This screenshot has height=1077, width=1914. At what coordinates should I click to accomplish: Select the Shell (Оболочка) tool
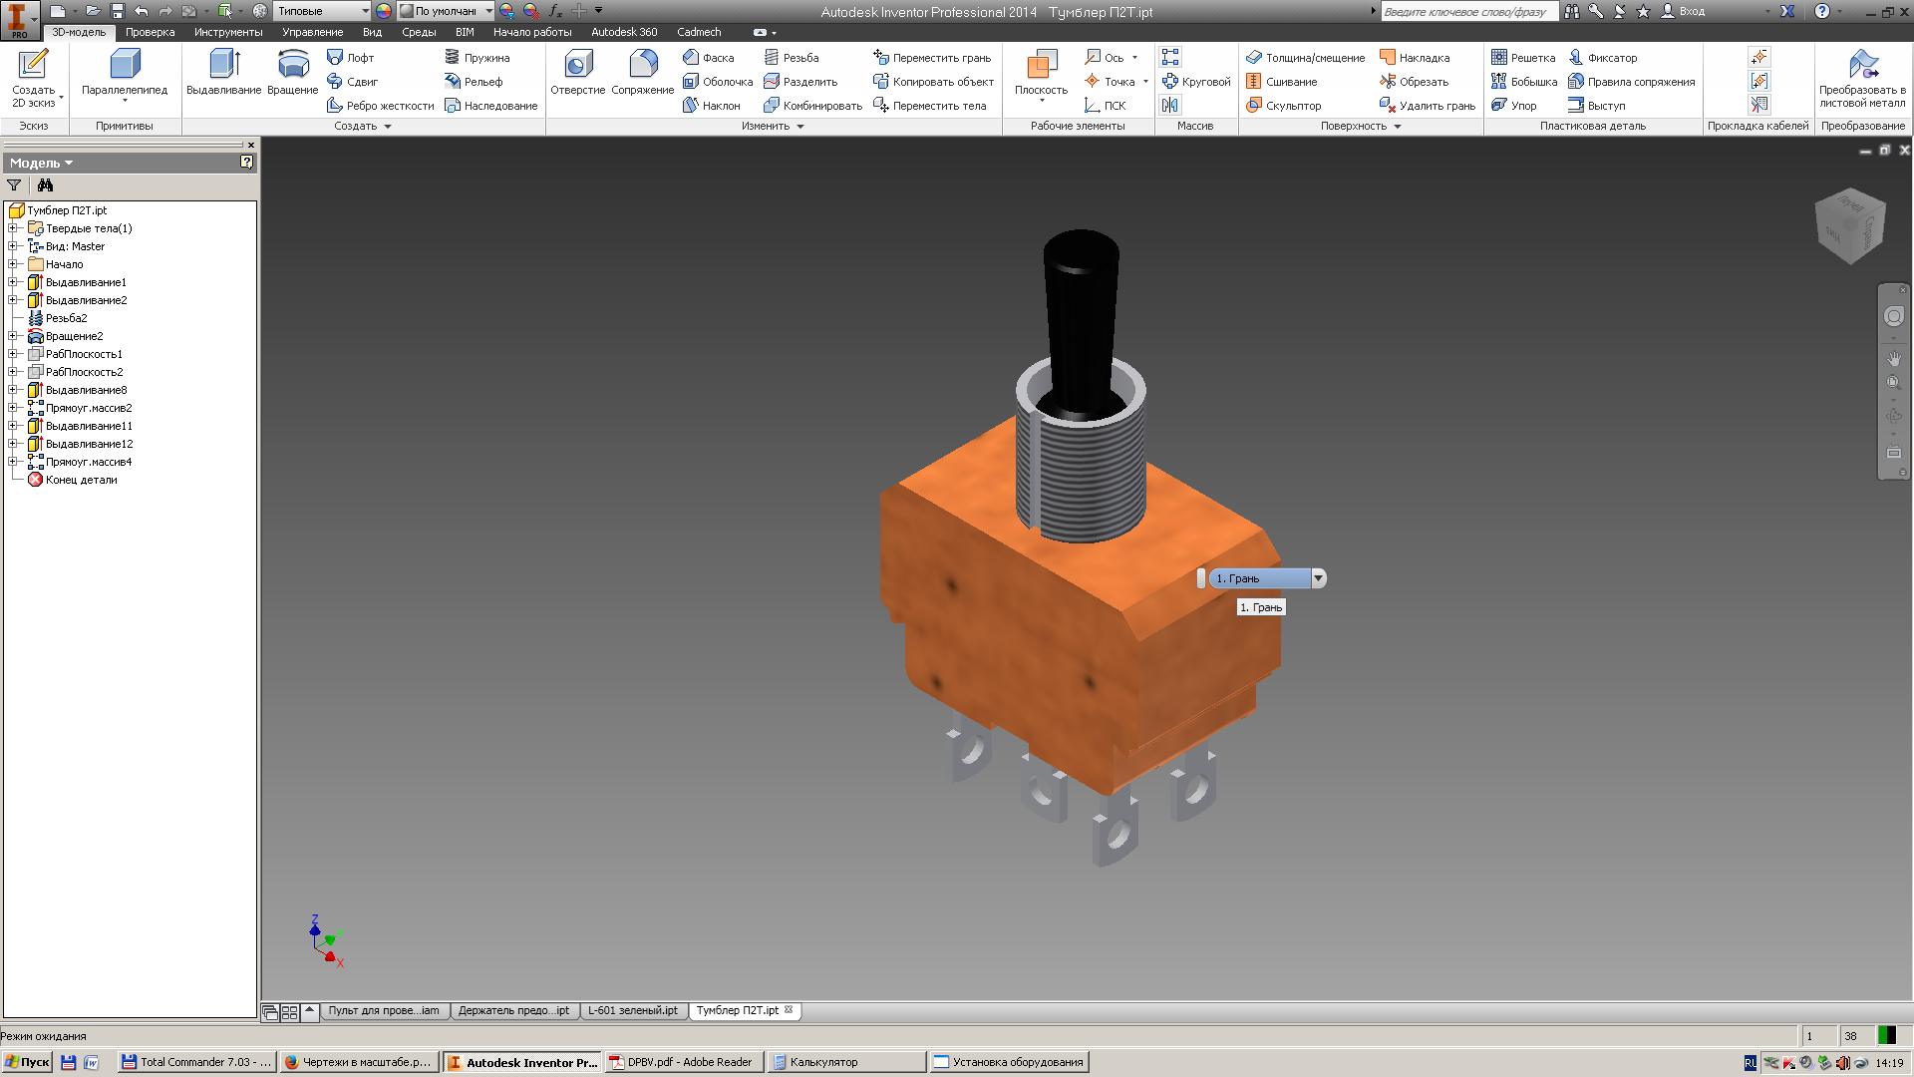coord(718,82)
